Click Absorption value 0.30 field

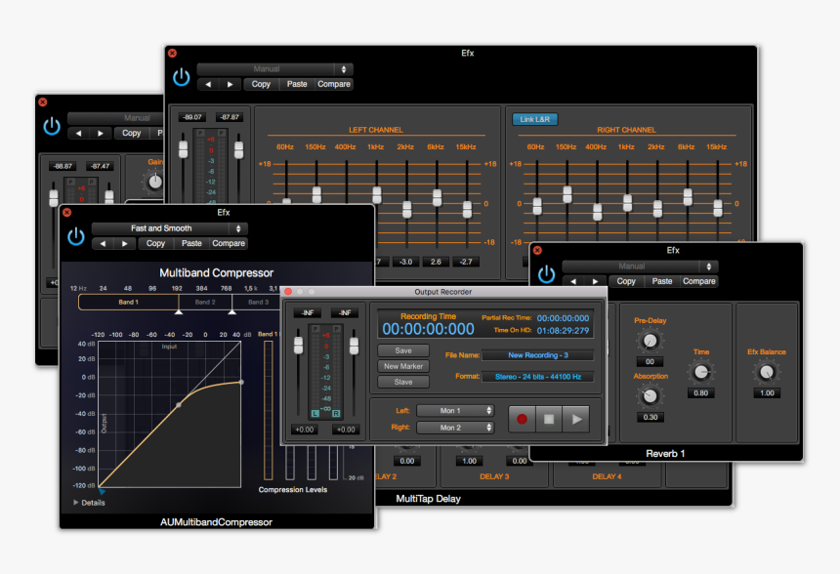tap(651, 417)
